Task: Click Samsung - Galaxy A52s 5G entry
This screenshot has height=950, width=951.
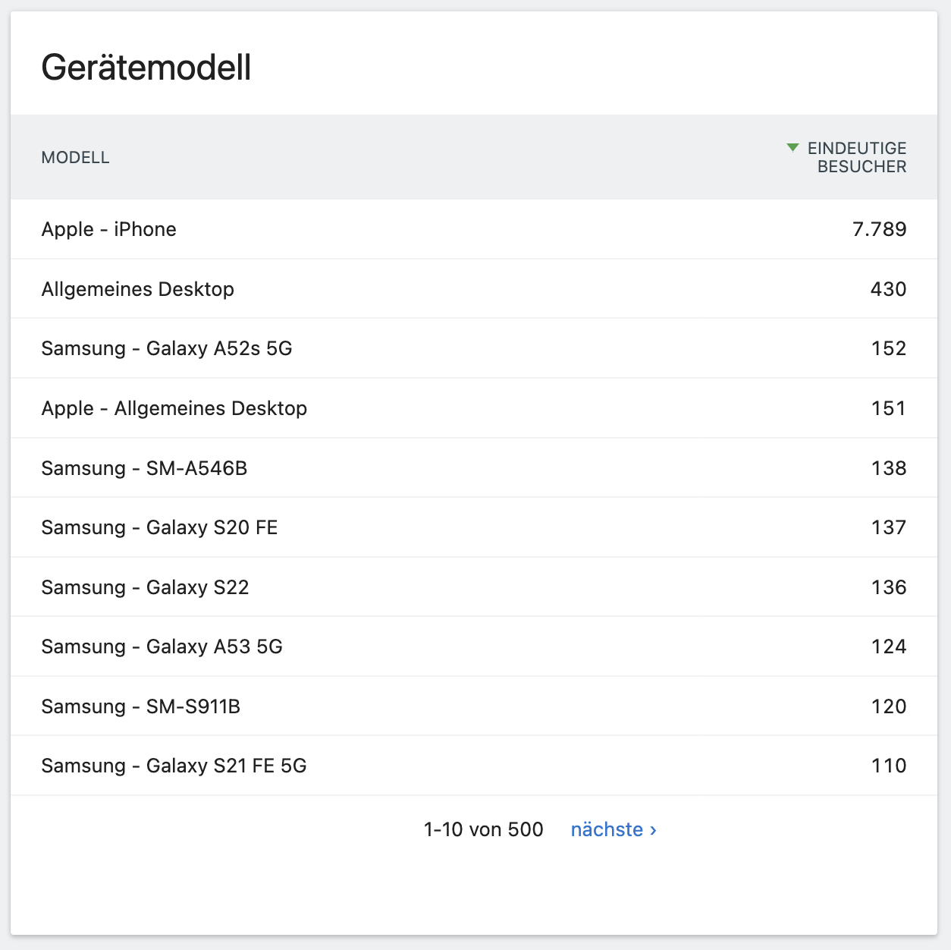Action: coord(166,348)
